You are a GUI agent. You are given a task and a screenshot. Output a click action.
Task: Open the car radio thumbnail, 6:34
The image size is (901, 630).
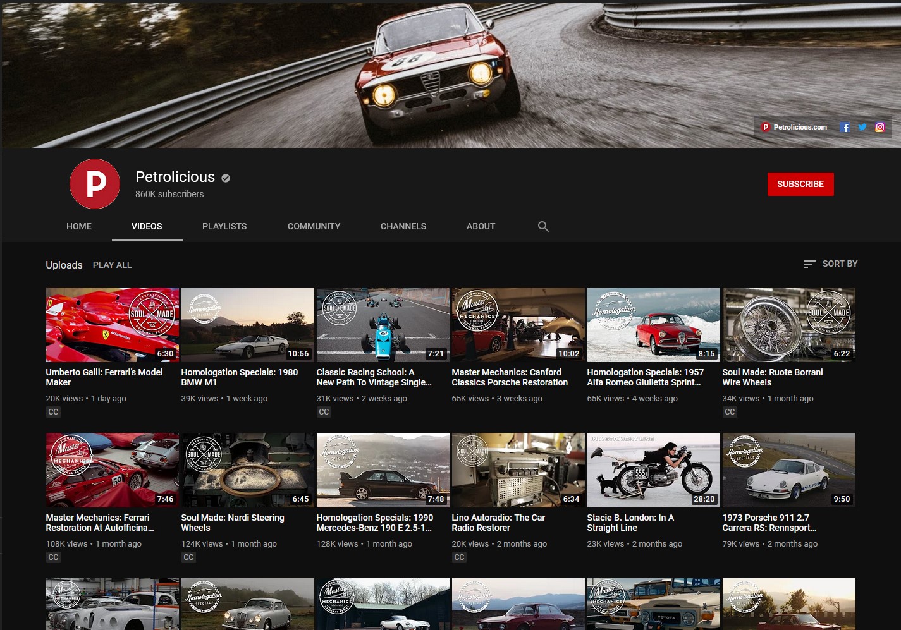click(x=518, y=470)
